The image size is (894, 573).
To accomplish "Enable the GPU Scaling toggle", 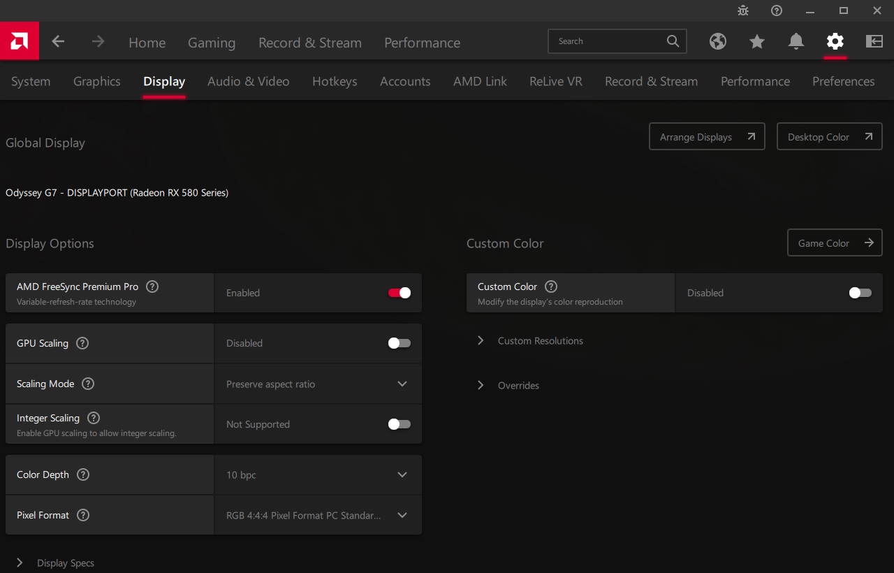I will 400,343.
